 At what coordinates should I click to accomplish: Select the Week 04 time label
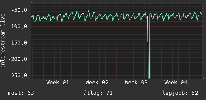point(176,82)
